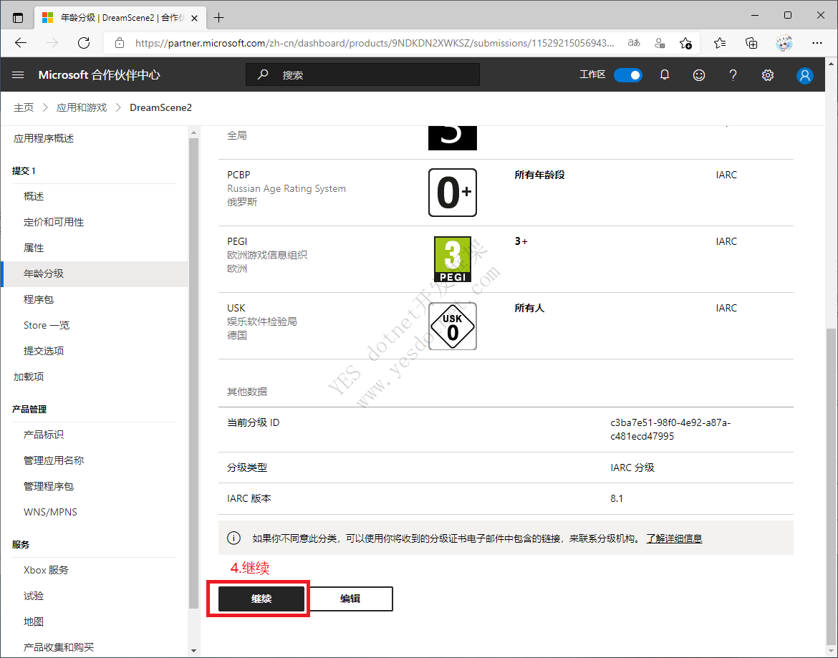Open the 了解详细信息 link
The height and width of the screenshot is (658, 838).
coord(674,538)
